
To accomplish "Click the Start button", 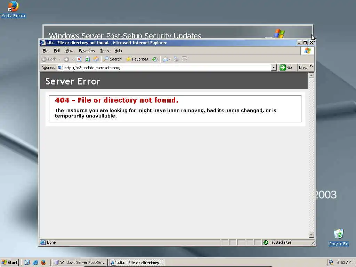I will coord(9,262).
